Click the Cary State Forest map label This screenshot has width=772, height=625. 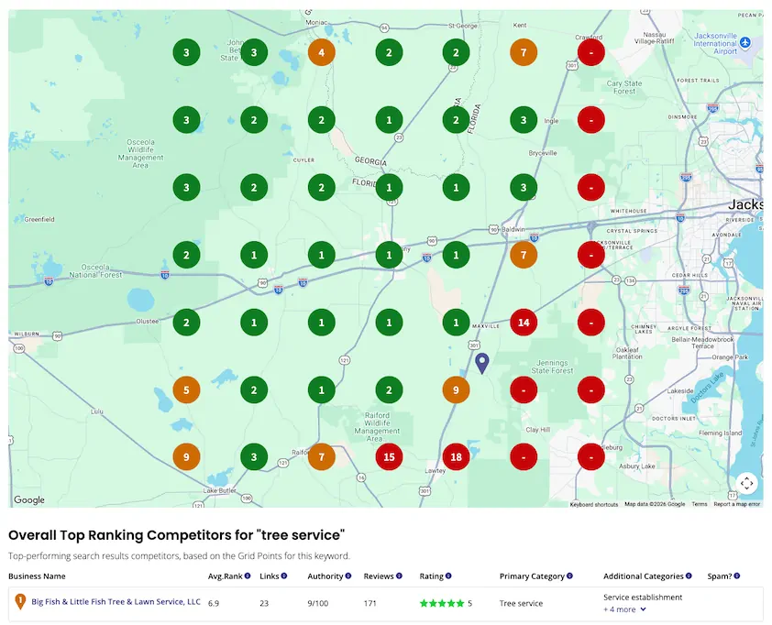(x=623, y=87)
